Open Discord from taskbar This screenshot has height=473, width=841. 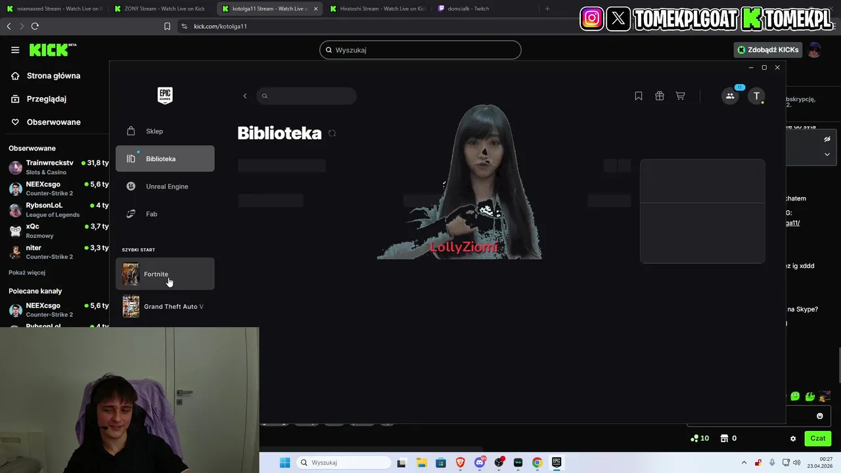480,462
